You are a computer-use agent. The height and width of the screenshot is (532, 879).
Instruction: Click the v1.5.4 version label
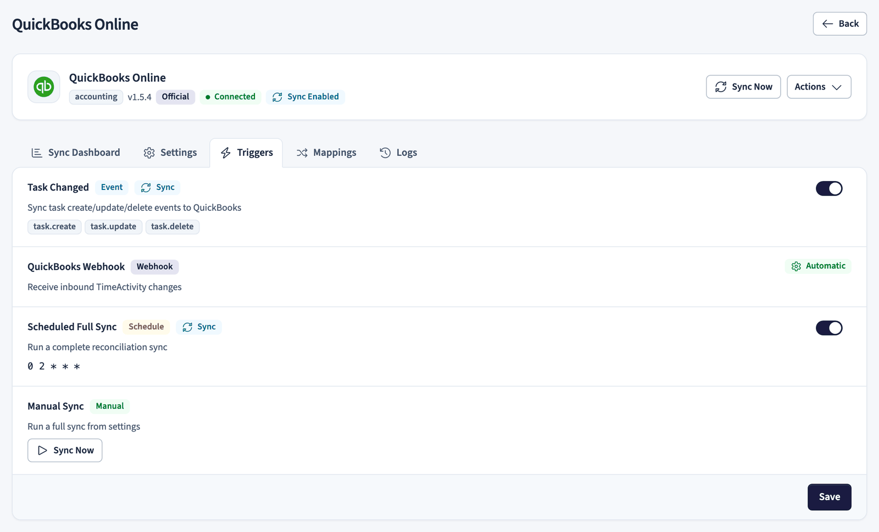[140, 97]
